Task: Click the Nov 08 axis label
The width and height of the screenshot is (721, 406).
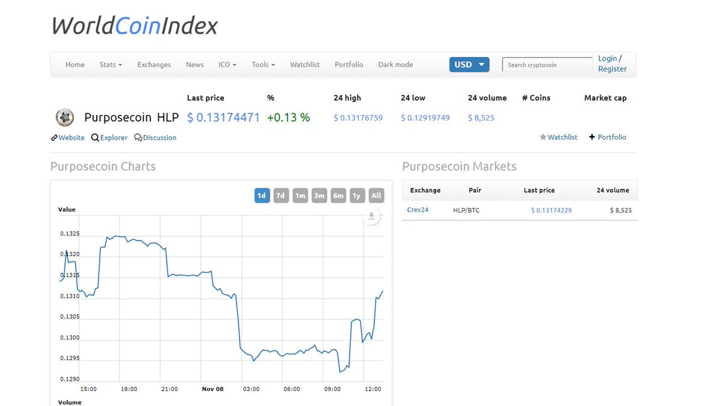Action: (x=213, y=389)
